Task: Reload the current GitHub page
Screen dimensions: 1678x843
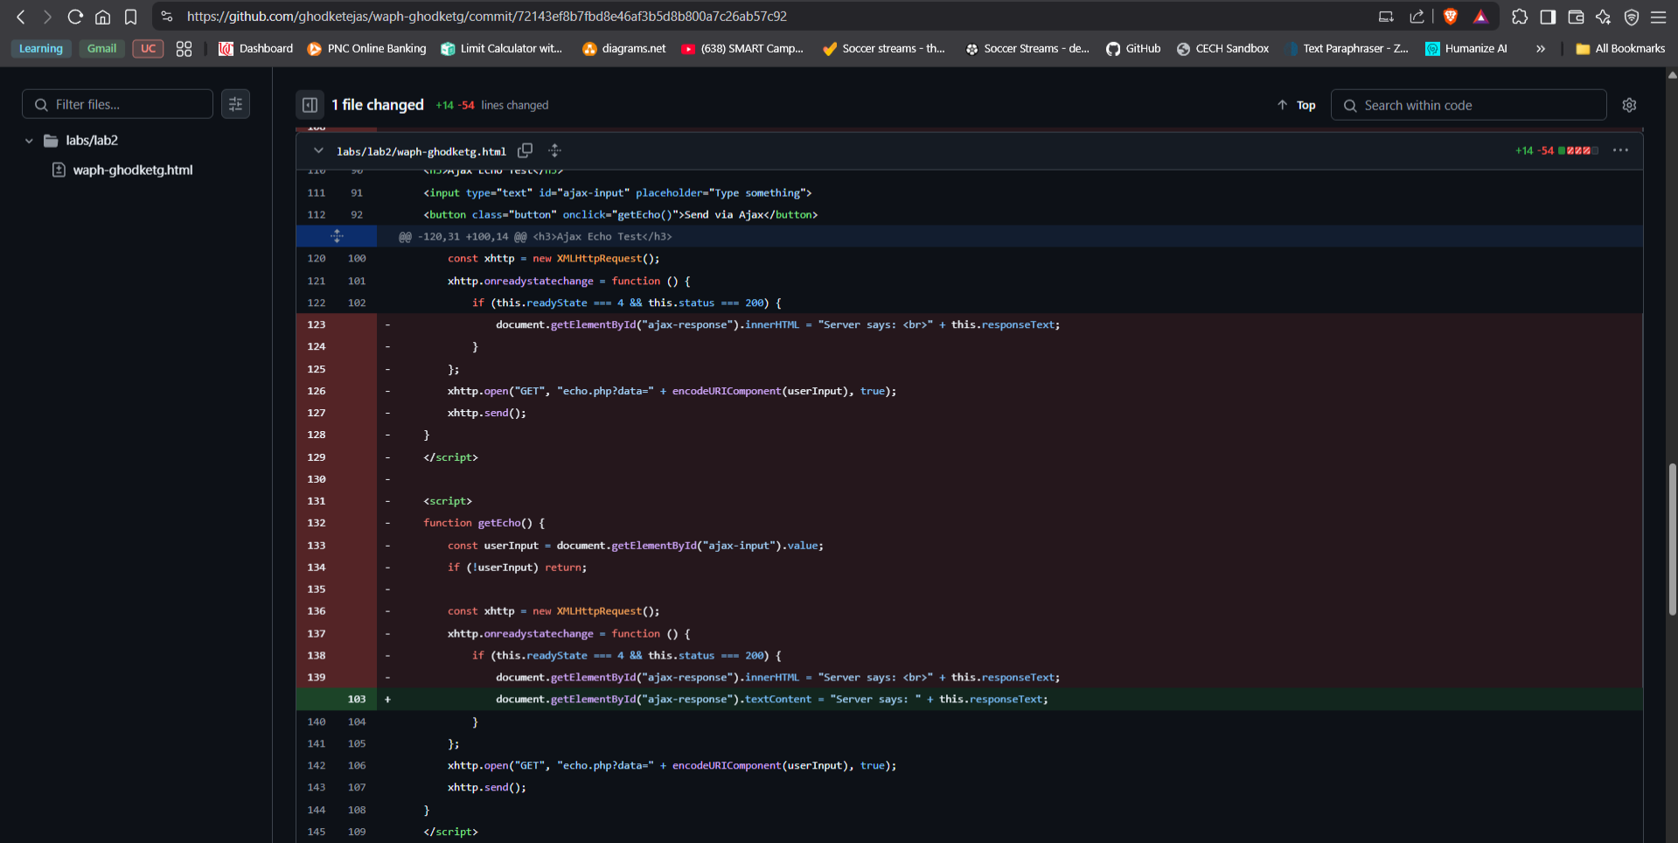Action: [75, 17]
